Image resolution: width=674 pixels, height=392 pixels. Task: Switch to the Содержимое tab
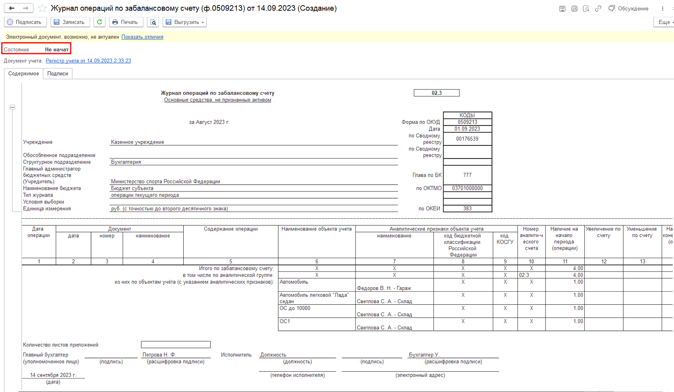click(x=24, y=73)
